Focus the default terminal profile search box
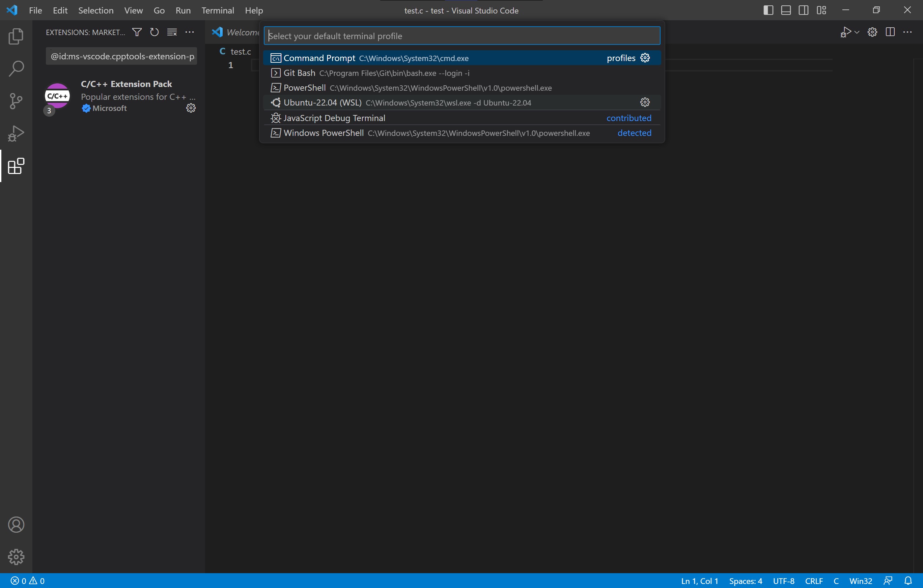This screenshot has width=923, height=588. pos(462,36)
